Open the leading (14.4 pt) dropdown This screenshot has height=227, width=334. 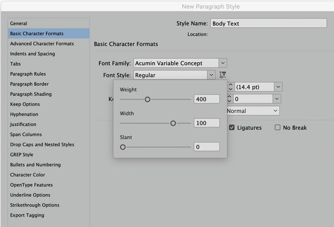click(278, 87)
